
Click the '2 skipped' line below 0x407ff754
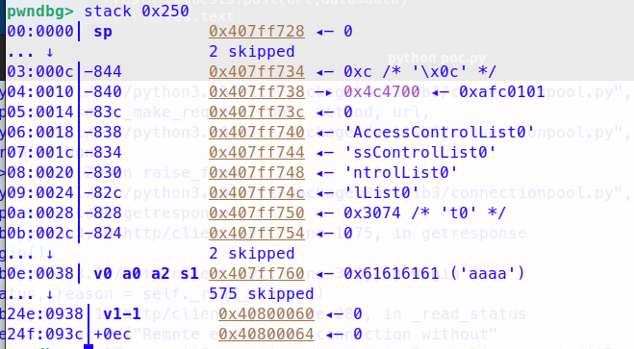click(x=251, y=254)
